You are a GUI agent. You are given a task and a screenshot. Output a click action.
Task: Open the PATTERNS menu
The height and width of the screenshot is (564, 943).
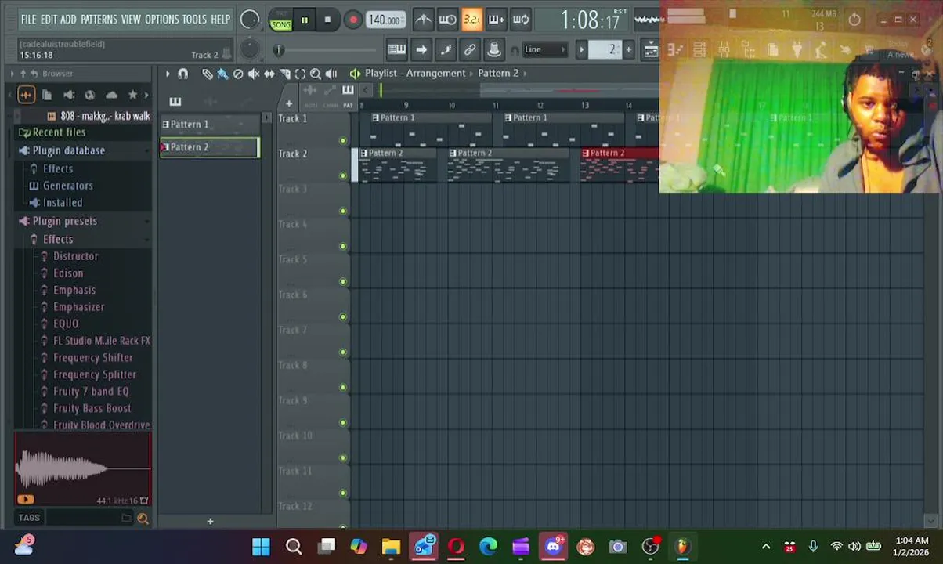click(x=99, y=20)
